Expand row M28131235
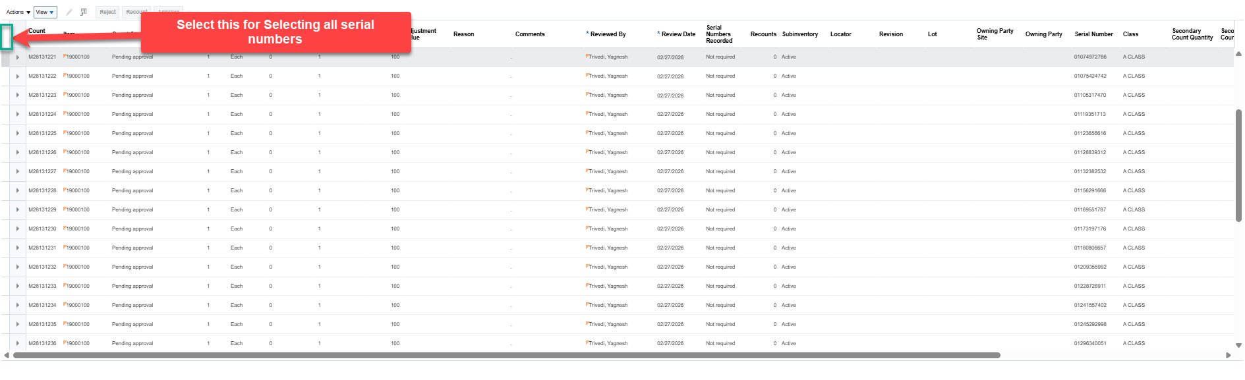The height and width of the screenshot is (380, 1245). click(17, 325)
